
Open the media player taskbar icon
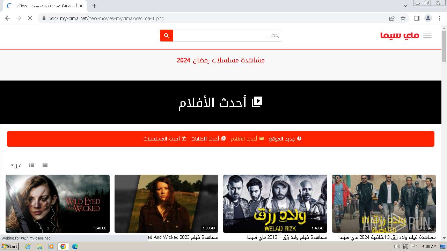[x=51, y=246]
